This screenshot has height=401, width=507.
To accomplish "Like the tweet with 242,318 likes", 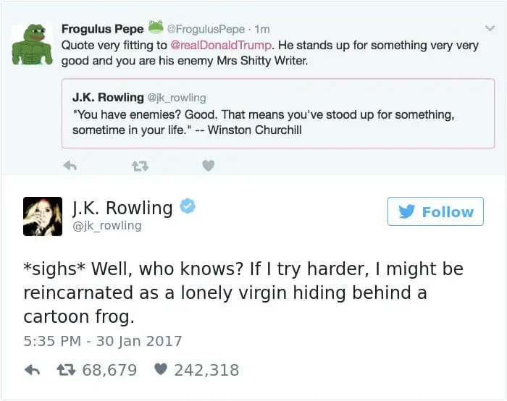I will 162,370.
